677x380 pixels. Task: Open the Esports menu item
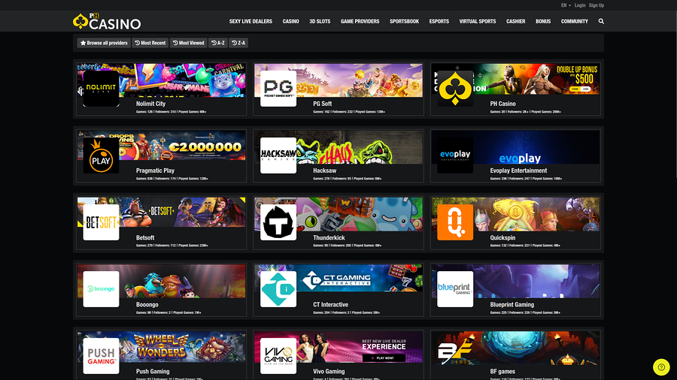(x=439, y=21)
